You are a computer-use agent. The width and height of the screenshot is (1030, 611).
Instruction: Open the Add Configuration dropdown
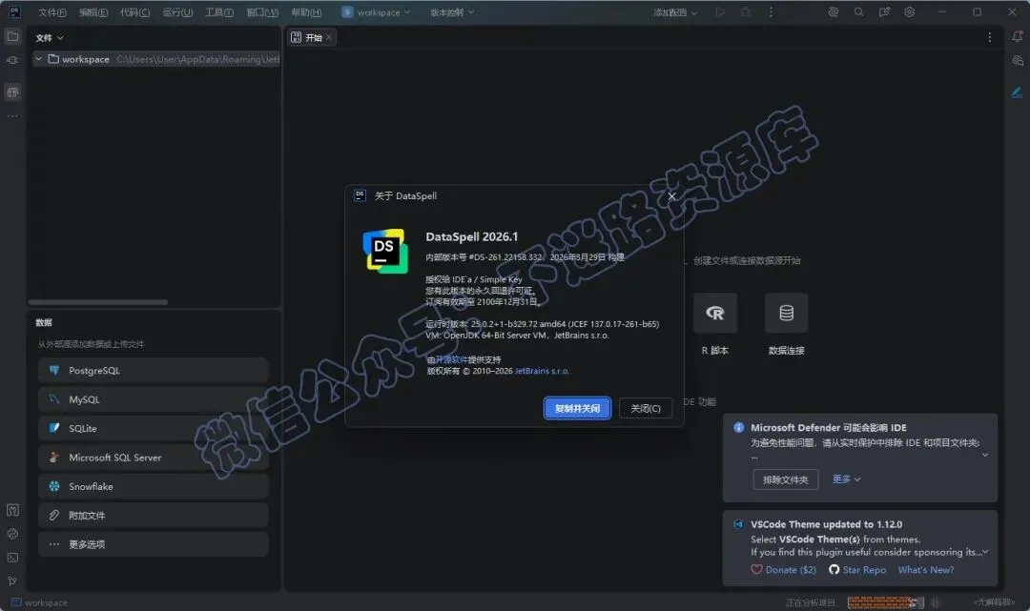coord(675,11)
